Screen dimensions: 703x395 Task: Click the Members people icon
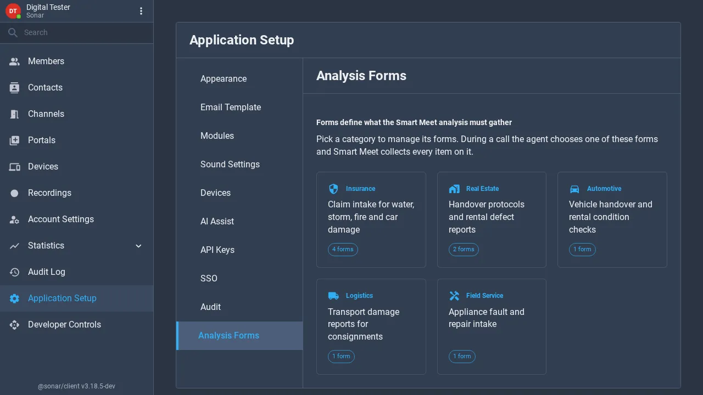[14, 61]
